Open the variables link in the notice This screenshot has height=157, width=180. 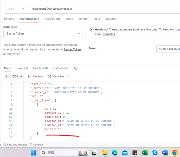[109, 34]
